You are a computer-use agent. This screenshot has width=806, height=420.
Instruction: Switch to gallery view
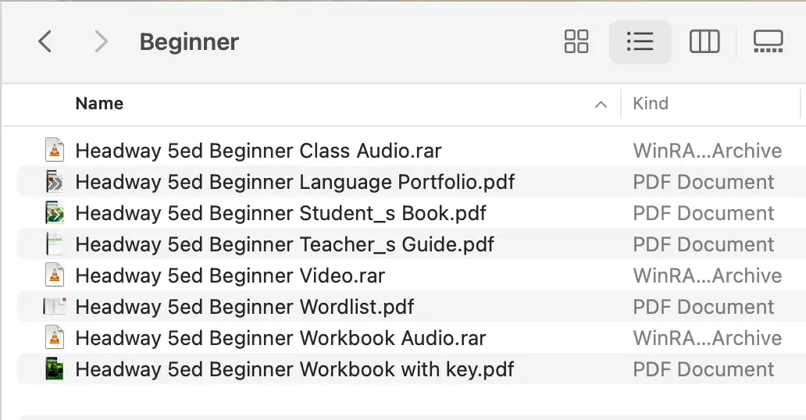(x=768, y=41)
